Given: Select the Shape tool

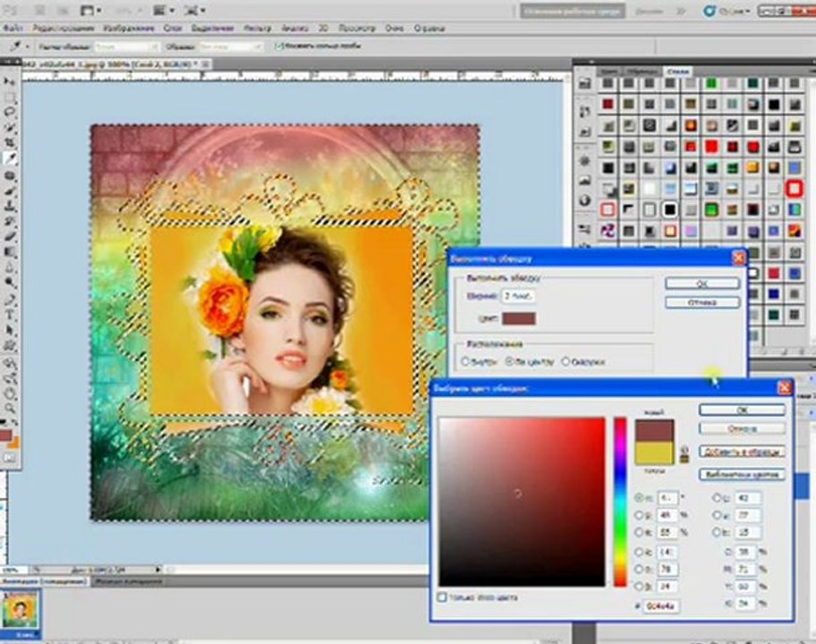Looking at the screenshot, I should pos(9,346).
